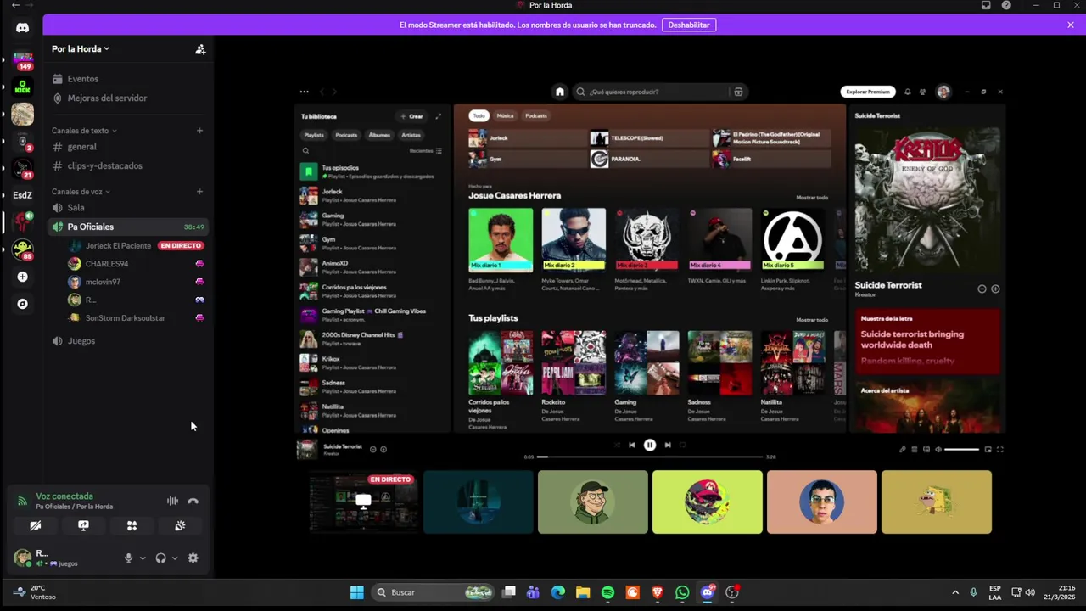Viewport: 1086px width, 611px height.
Task: Dismiss the streamer mode banner
Action: tap(1071, 25)
